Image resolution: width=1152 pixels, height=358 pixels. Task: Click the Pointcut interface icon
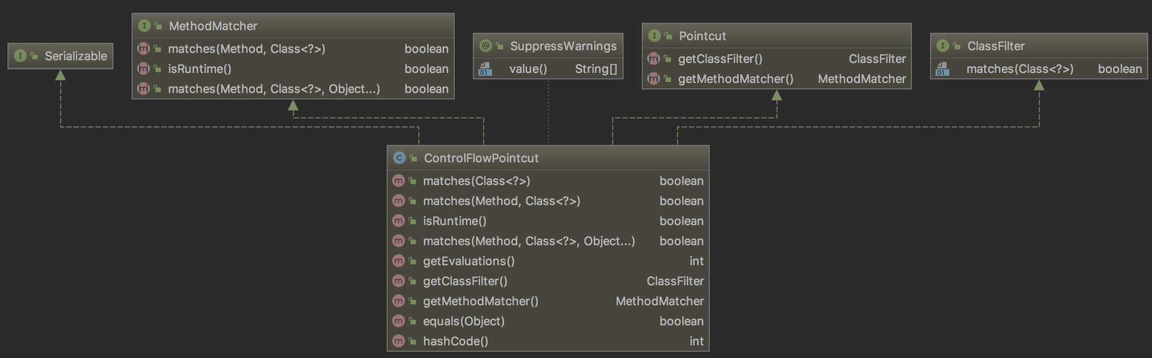click(x=654, y=36)
